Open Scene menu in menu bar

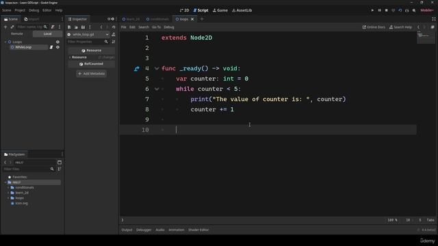coord(6,10)
